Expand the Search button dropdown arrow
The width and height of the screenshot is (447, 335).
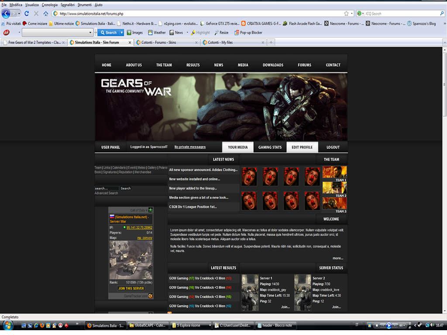122,32
